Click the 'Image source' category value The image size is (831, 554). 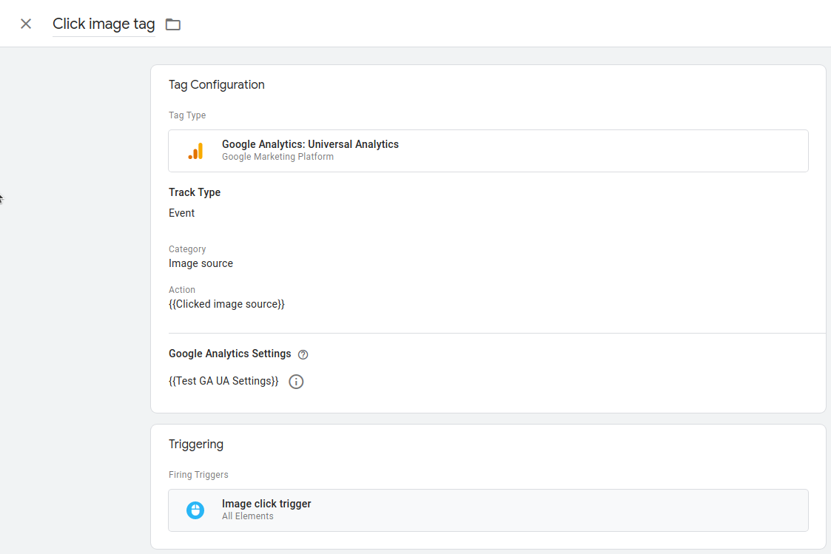(x=201, y=263)
